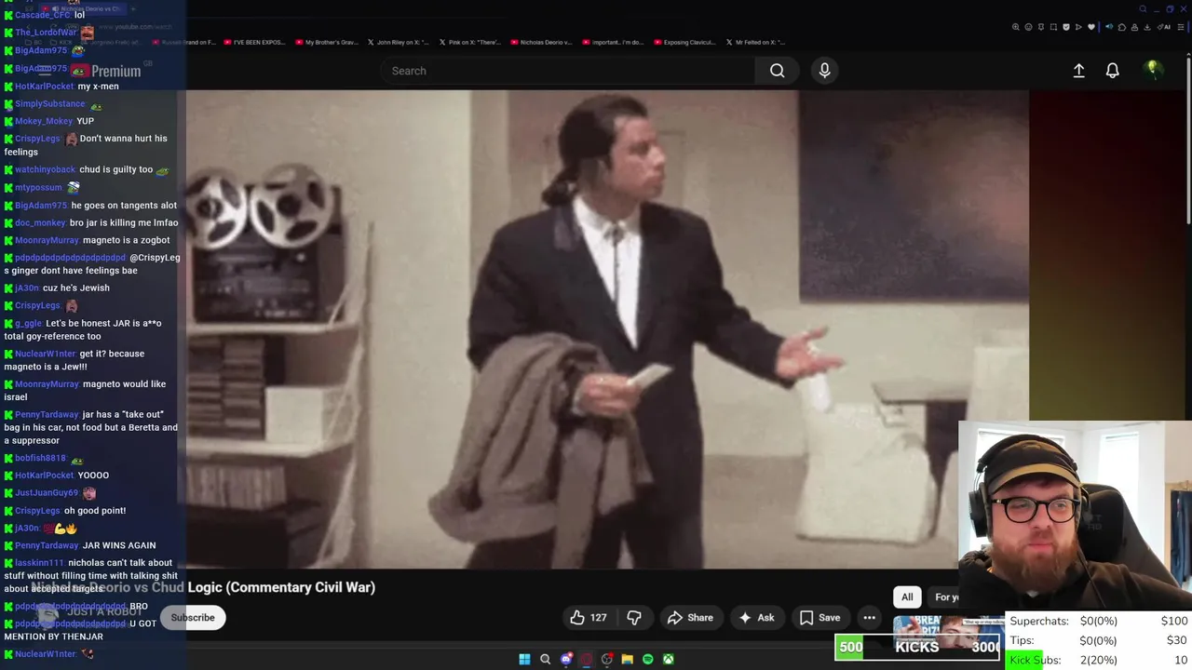The image size is (1192, 670).
Task: Switch to 'important.. i'm do...' tab
Action: [x=613, y=42]
